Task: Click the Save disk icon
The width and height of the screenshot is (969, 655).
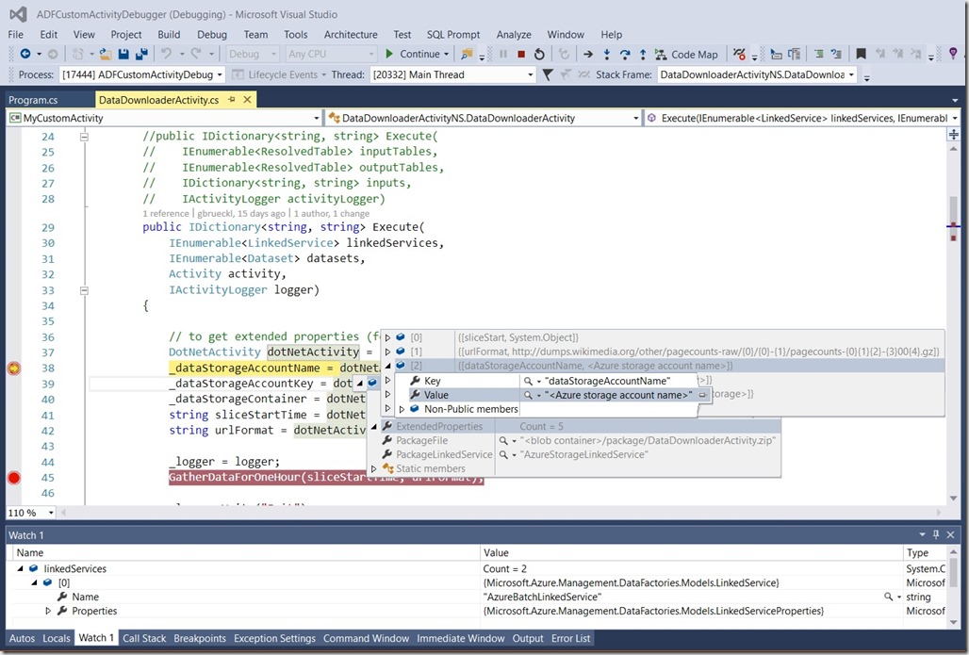Action: (123, 55)
